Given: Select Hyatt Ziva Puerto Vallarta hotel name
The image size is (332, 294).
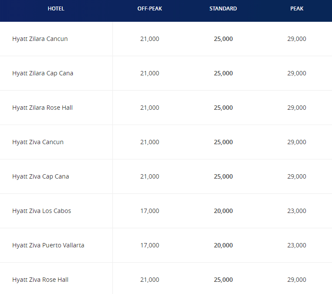Looking at the screenshot, I should [x=48, y=245].
